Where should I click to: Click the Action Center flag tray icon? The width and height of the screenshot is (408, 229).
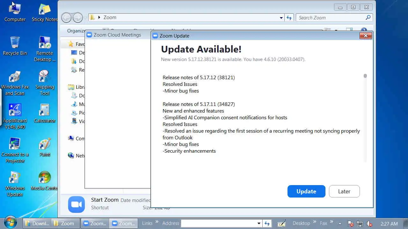click(x=350, y=224)
